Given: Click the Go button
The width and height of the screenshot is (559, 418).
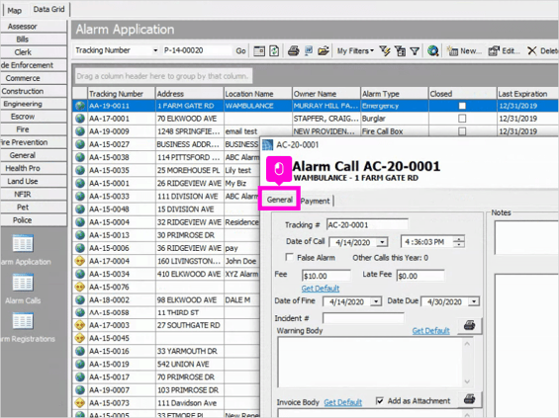Looking at the screenshot, I should 240,51.
